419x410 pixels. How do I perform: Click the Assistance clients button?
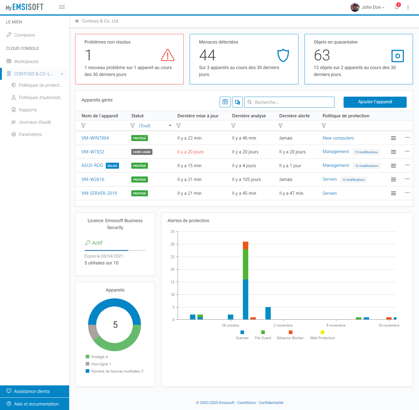[x=35, y=391]
